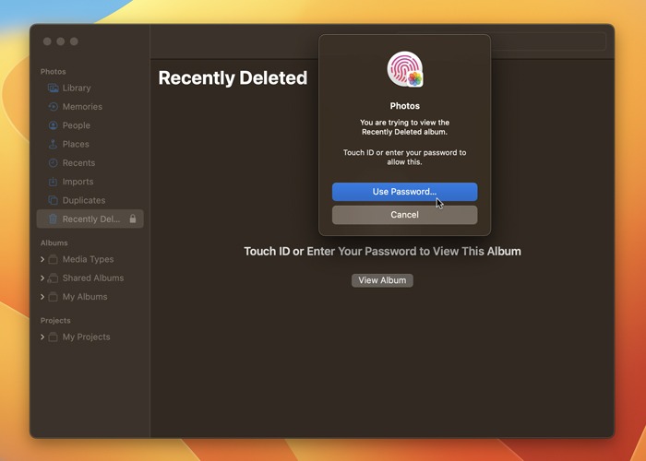Click the Imports icon in sidebar
This screenshot has height=461, width=646.
(54, 182)
